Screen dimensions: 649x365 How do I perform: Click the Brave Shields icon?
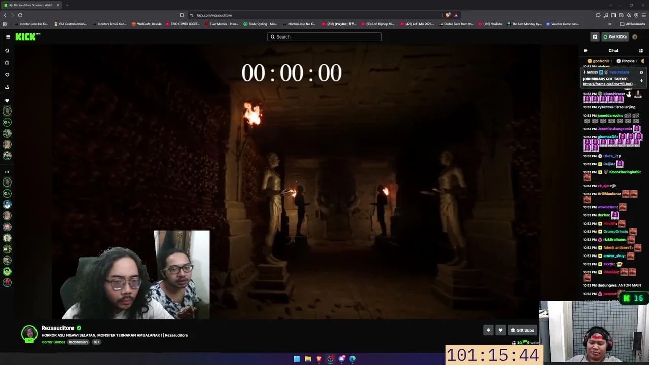tap(448, 15)
